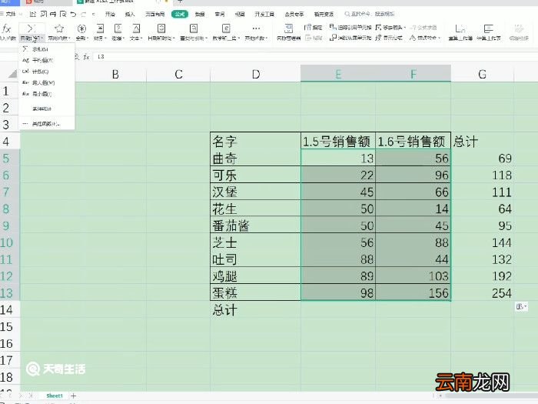Click the Trace Precedents button

pos(350,27)
